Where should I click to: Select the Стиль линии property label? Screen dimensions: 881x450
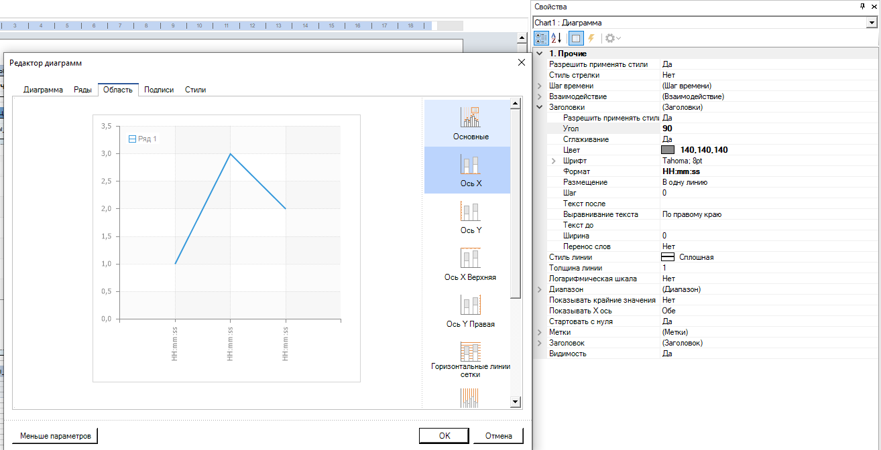(571, 257)
